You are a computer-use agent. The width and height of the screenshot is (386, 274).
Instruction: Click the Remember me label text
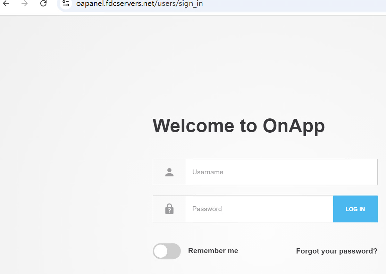coord(213,251)
